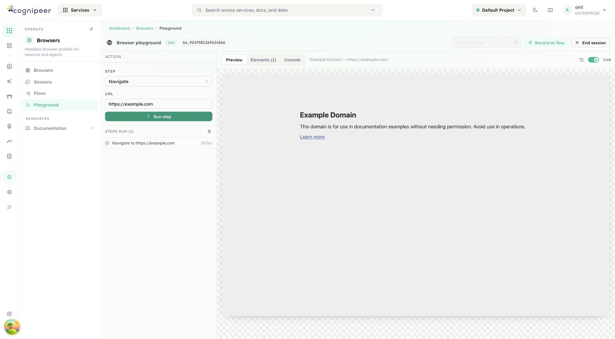Open the Default Project selector

[499, 10]
